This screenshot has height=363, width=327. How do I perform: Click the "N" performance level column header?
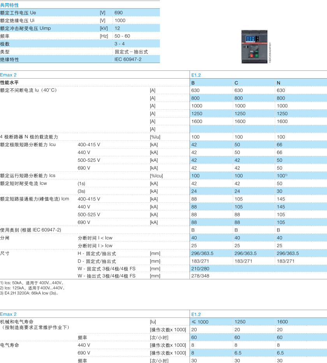point(279,83)
